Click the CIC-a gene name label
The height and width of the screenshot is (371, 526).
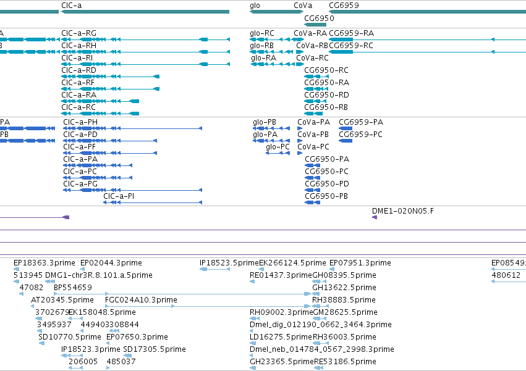[72, 6]
